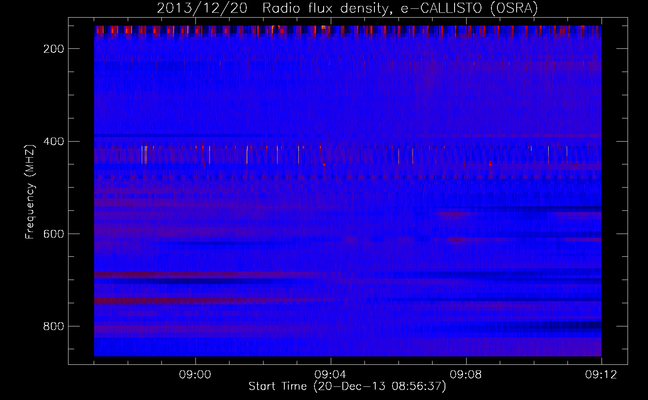648x400 pixels.
Task: Click the "Start Time (20-Dec-13 08:56:37)" label
Action: [347, 386]
